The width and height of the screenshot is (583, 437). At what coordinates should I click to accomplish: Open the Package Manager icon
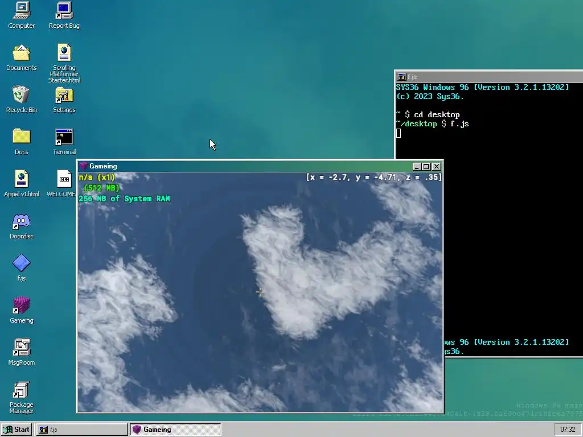21,398
